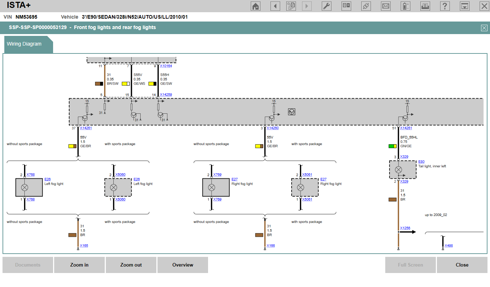Open connector link X10164
The width and height of the screenshot is (490, 287).
tap(166, 66)
